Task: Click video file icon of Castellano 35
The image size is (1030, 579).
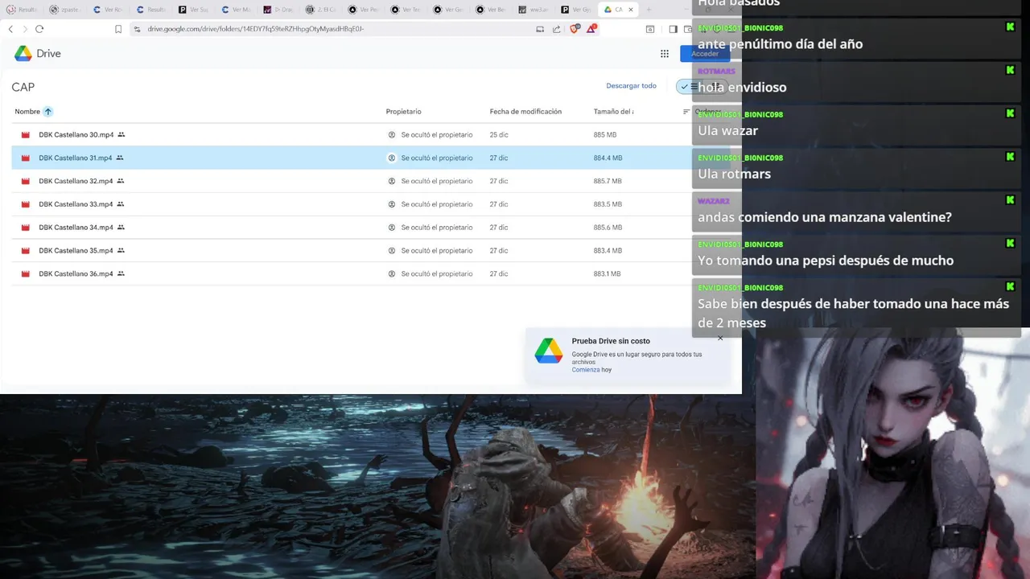Action: coord(26,251)
